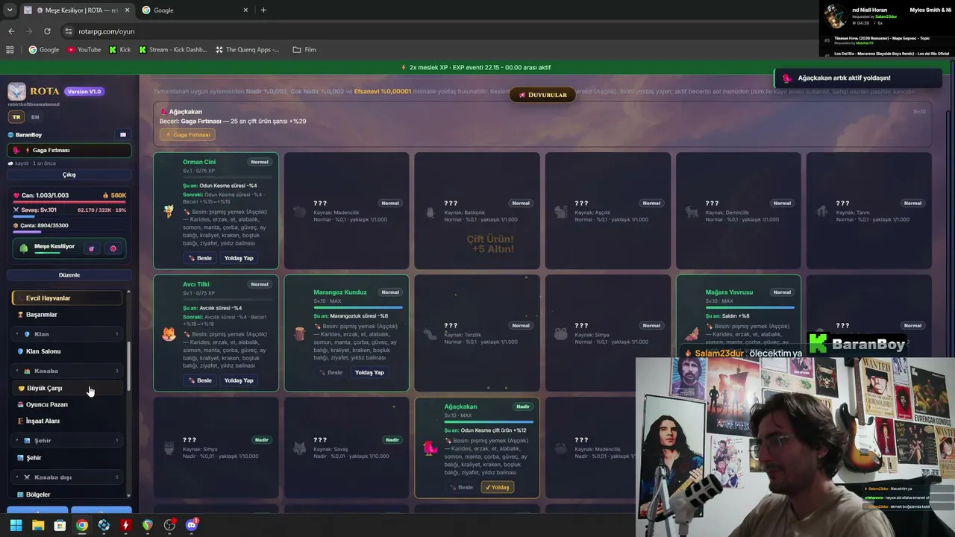Click the blue Savaş experience bar
This screenshot has width=955, height=537.
tap(69, 217)
